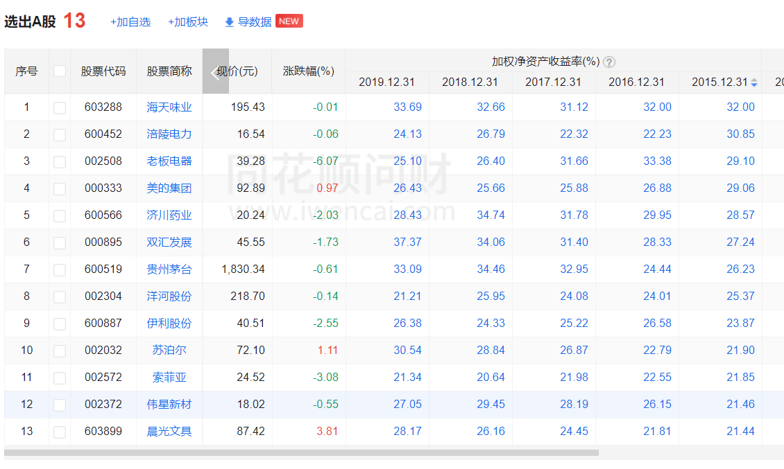Screen dimensions: 784x469
Task: Select checkbox for 美的集团 row
Action: click(60, 188)
